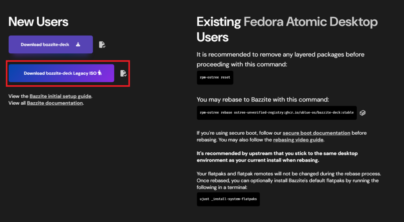Click the "You may rebase to Bazzite" text
The image size is (404, 222).
tap(262, 100)
